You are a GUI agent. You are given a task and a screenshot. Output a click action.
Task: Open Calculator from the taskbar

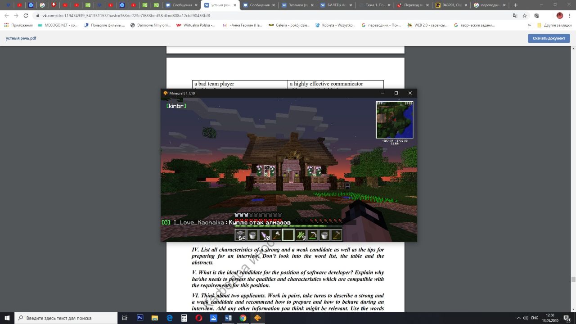[184, 318]
